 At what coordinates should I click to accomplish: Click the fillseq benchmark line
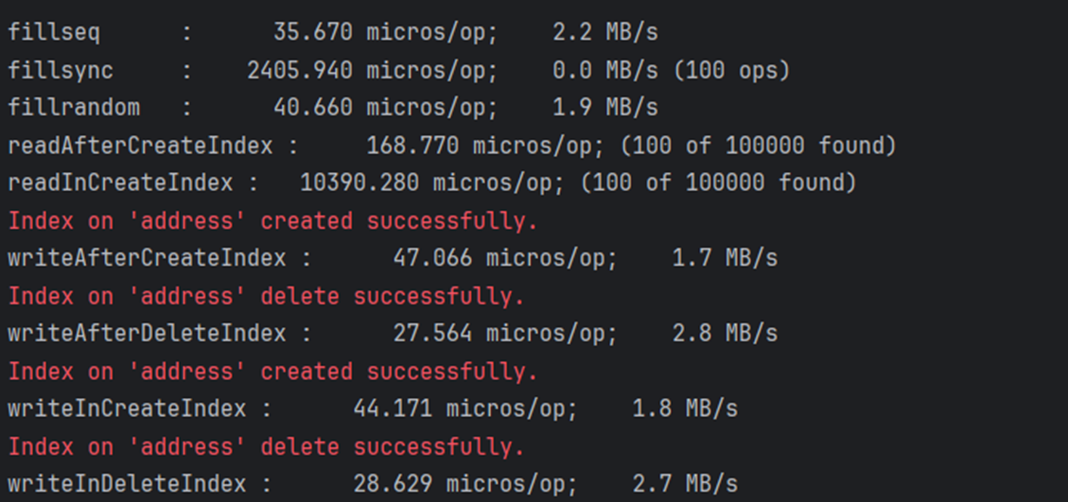click(333, 33)
